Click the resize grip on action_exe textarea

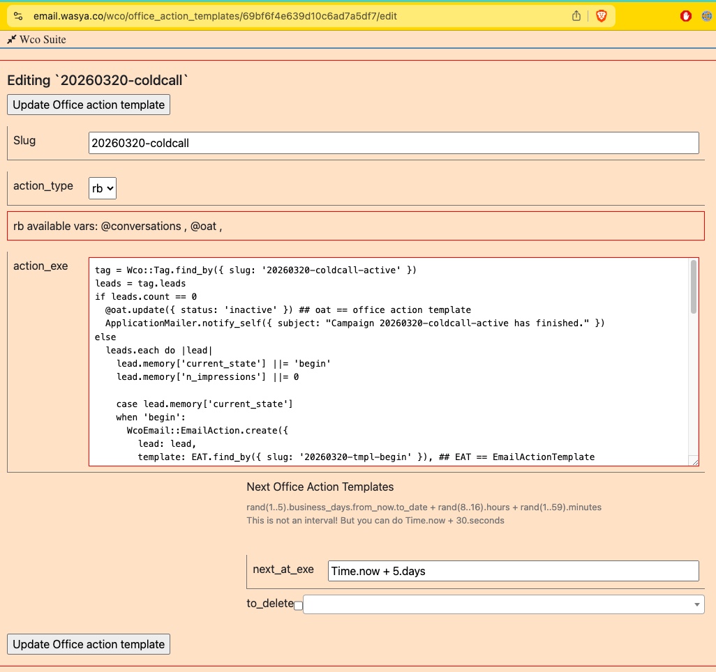point(694,460)
